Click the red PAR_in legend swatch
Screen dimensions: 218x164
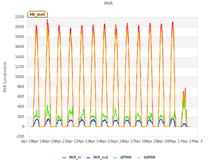click(64, 158)
